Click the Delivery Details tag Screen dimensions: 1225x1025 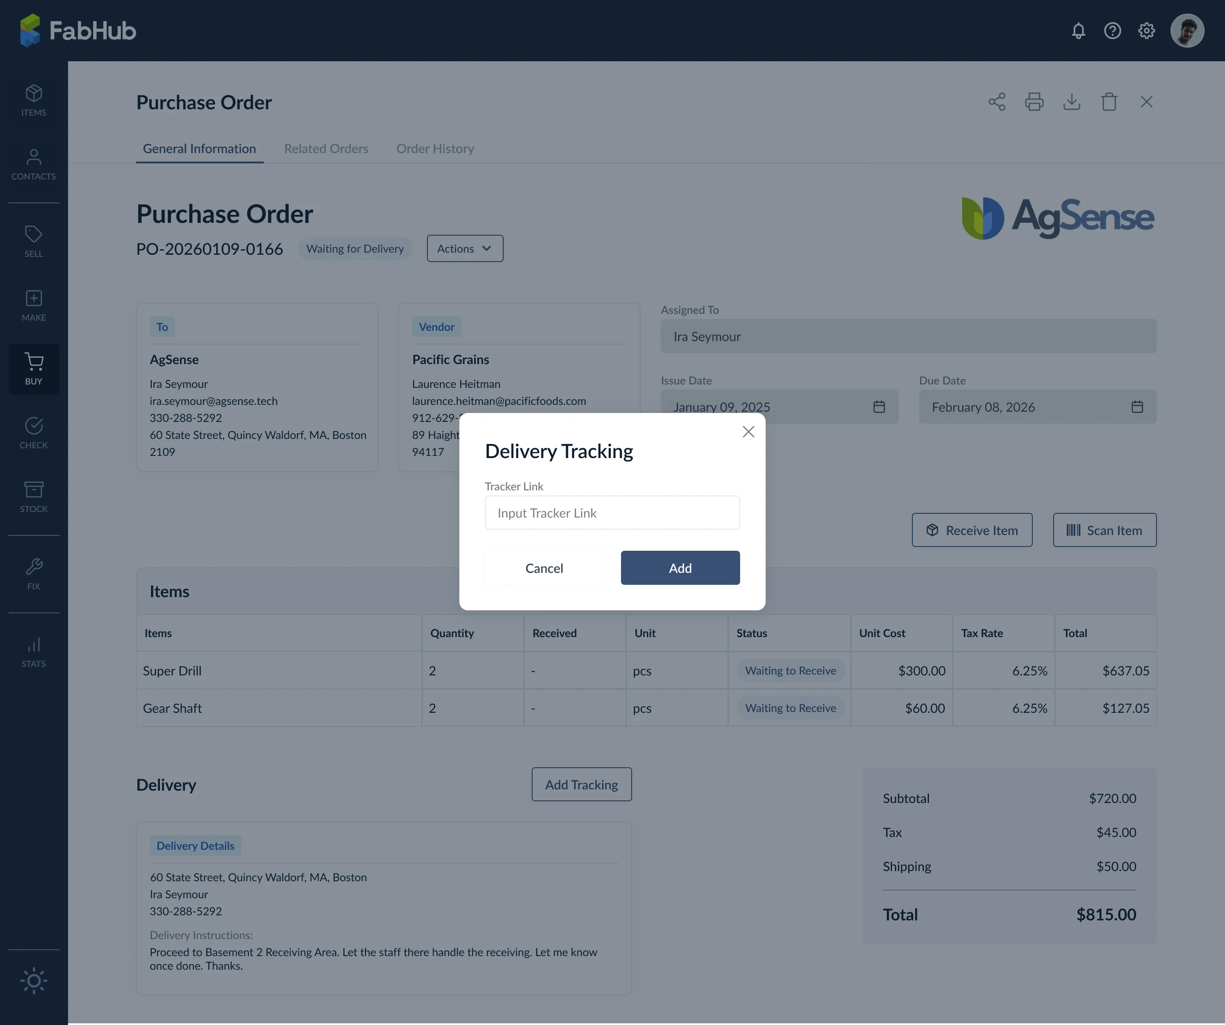coord(195,846)
